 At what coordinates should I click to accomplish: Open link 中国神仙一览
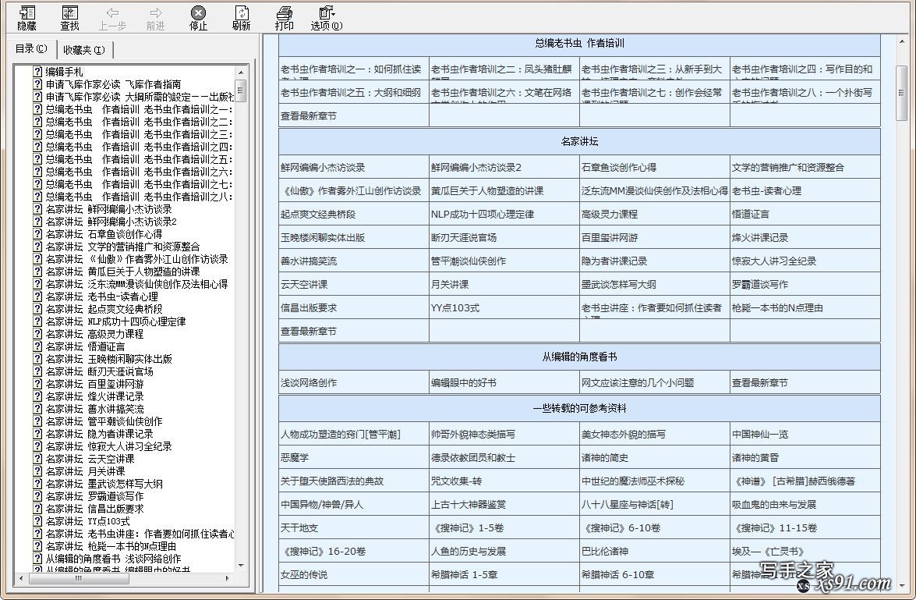point(760,434)
